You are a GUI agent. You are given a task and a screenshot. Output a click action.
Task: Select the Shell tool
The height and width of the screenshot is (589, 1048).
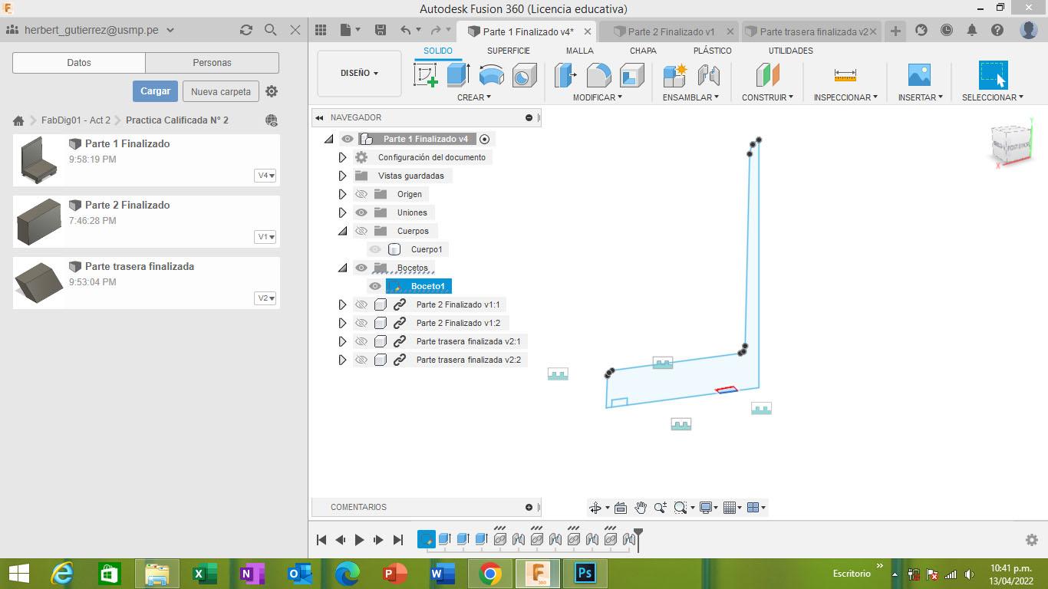[632, 75]
